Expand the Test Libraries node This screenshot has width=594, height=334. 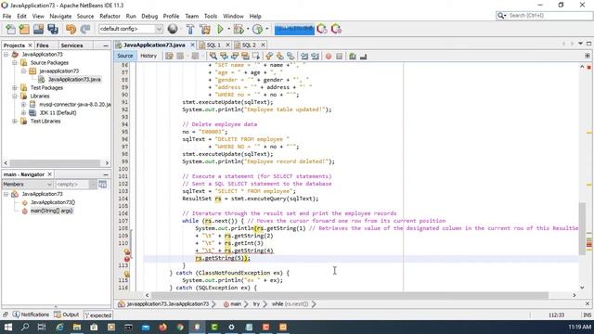click(x=15, y=122)
